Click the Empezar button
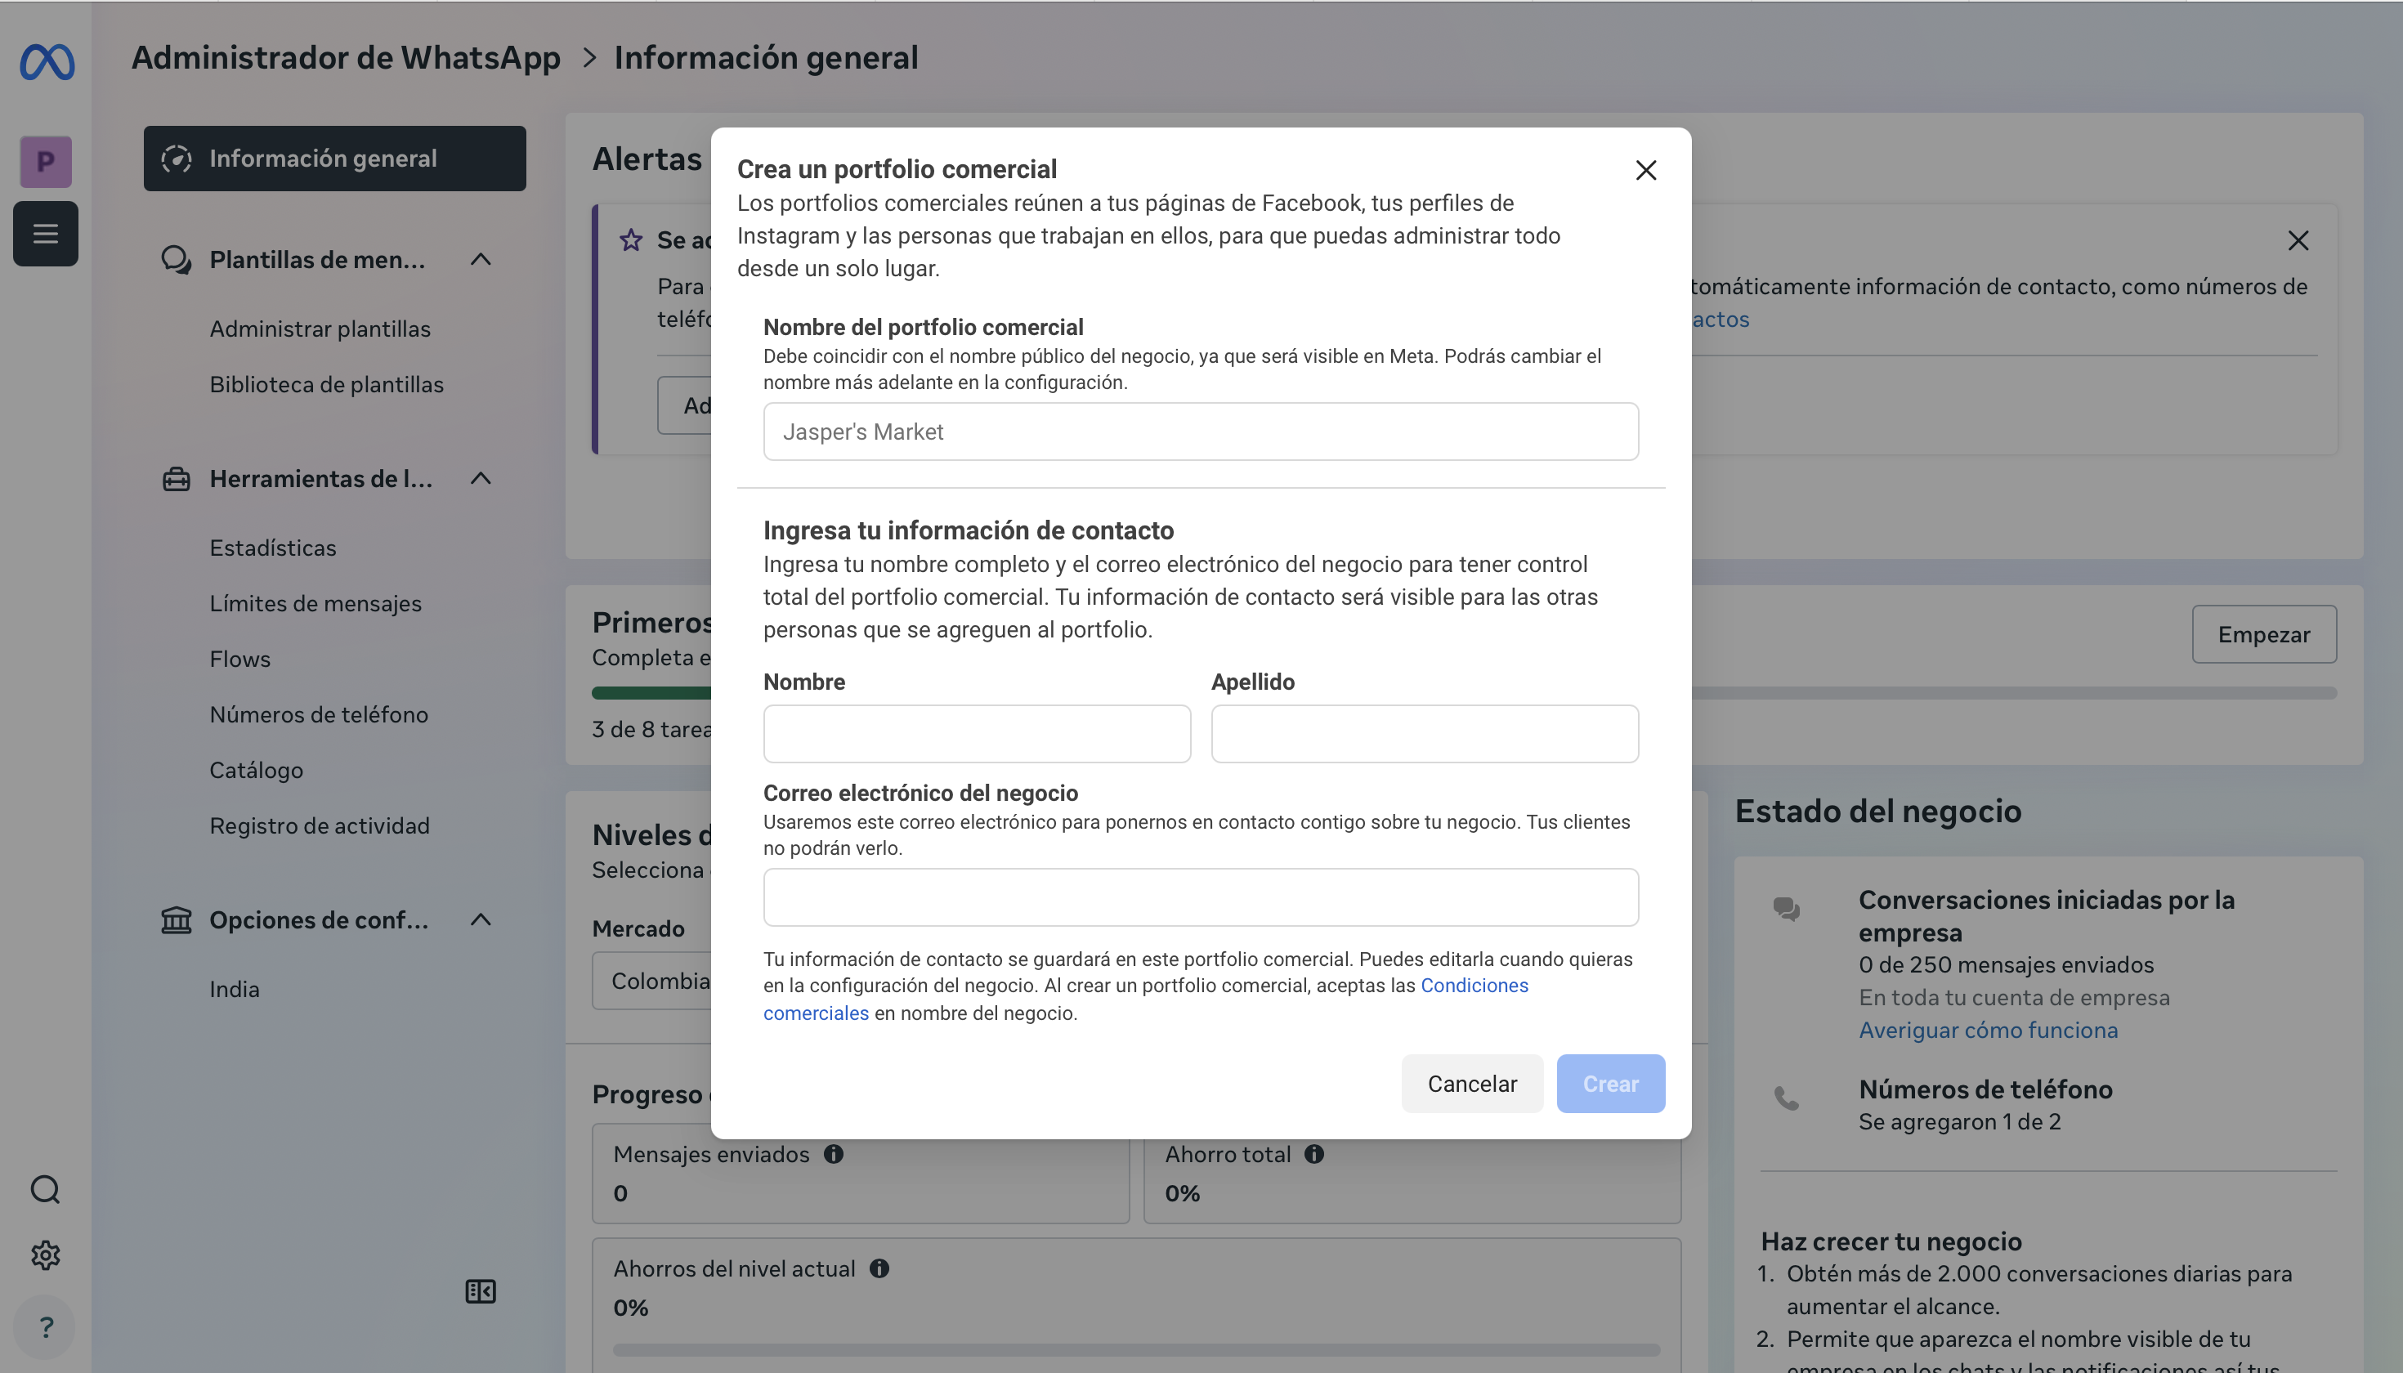Viewport: 2403px width, 1373px height. coord(2263,633)
